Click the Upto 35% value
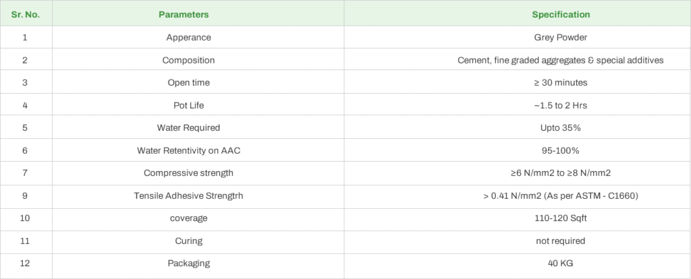Screen dimensions: 691x279 (560, 127)
